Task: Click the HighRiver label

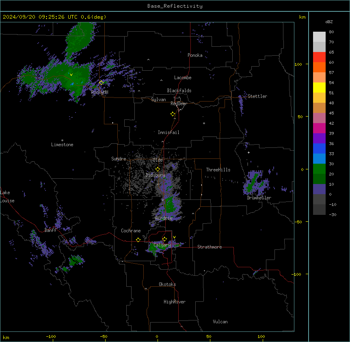Action: pyautogui.click(x=175, y=302)
